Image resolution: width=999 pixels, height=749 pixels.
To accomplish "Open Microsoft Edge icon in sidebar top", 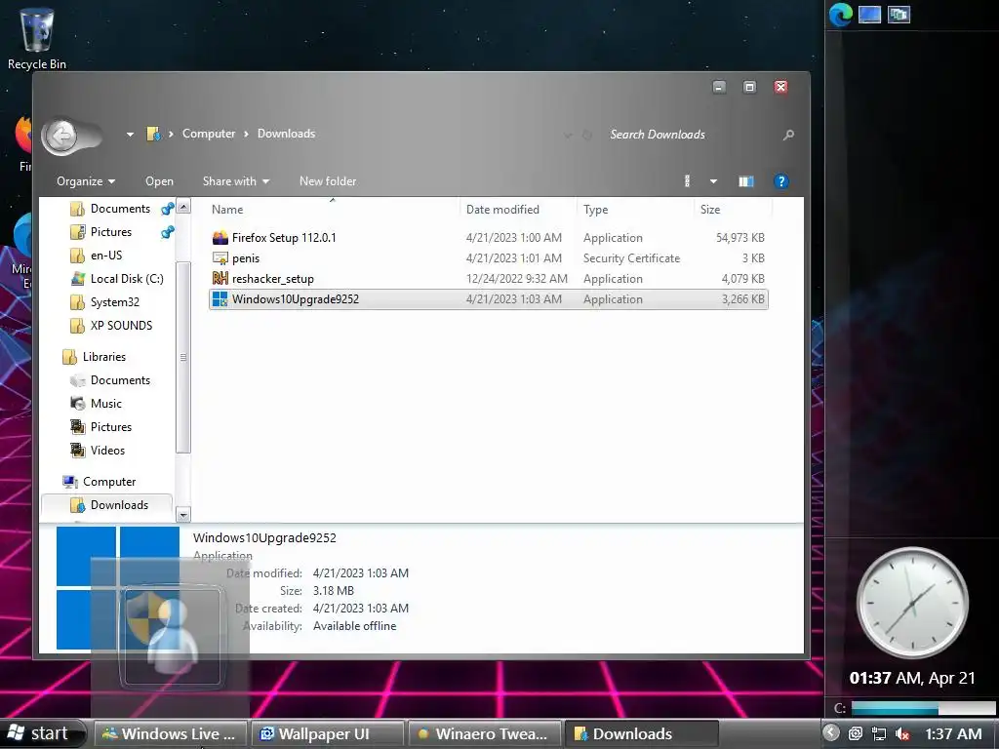I will (x=840, y=15).
